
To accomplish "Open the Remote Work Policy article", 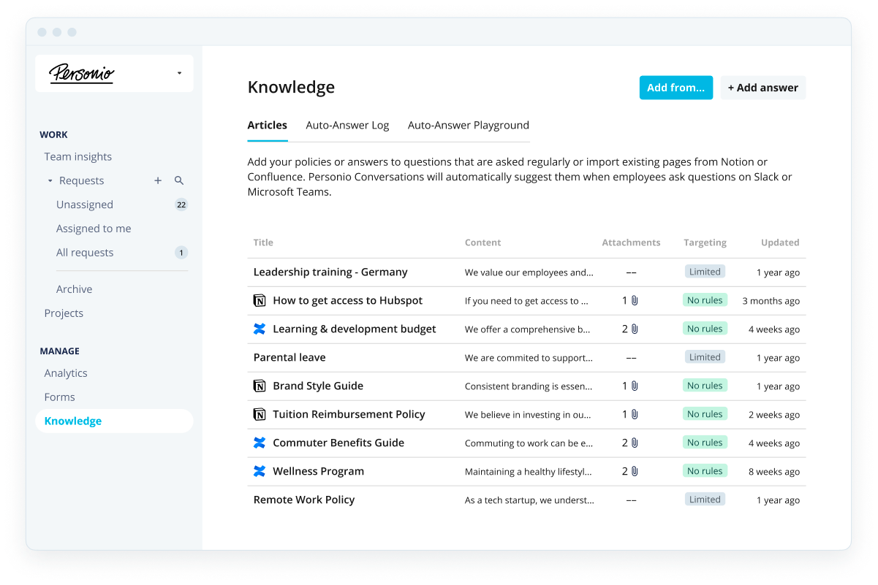I will [x=304, y=500].
